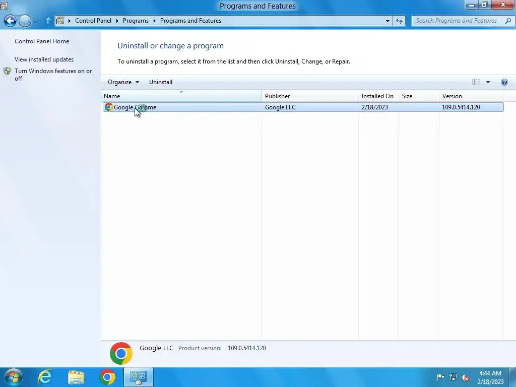This screenshot has width=516, height=387.
Task: Minimize the Programs and Features window
Action: click(471, 5)
